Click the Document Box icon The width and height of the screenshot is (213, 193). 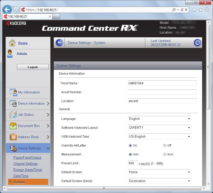(13, 126)
